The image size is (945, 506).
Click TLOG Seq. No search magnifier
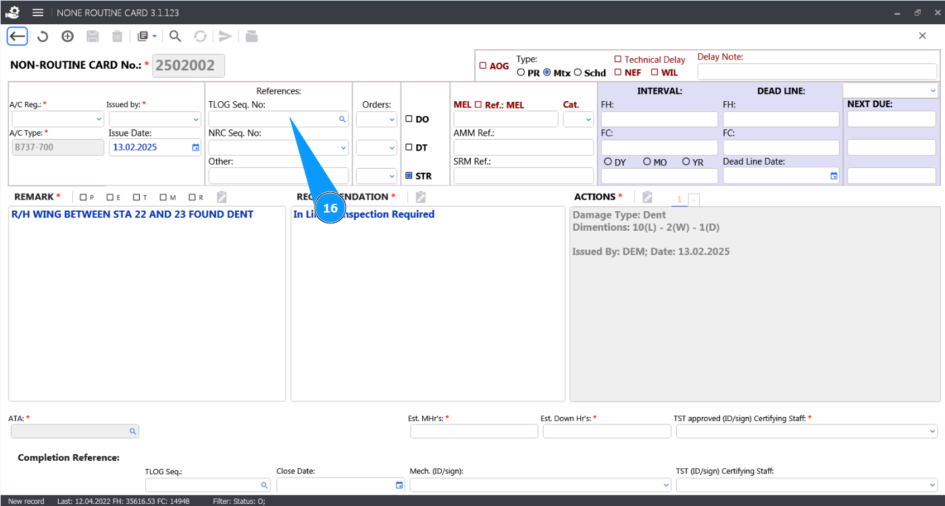point(342,119)
